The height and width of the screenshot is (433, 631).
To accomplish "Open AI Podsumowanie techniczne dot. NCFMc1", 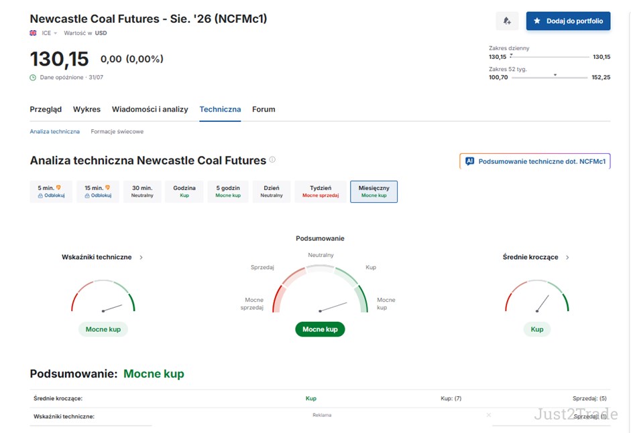I will pos(535,161).
